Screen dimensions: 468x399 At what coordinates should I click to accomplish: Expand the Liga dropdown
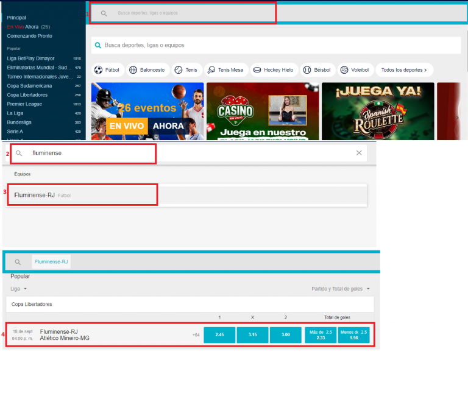pos(18,289)
